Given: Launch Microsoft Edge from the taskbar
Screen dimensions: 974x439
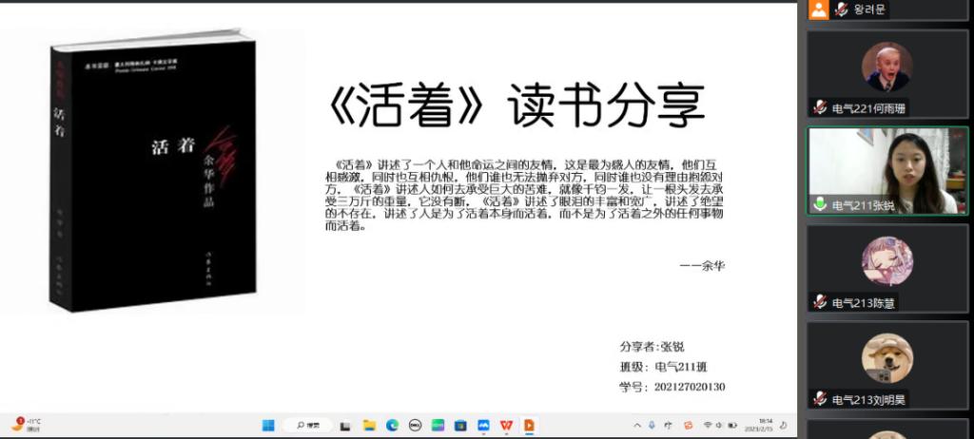Looking at the screenshot, I should [x=392, y=426].
